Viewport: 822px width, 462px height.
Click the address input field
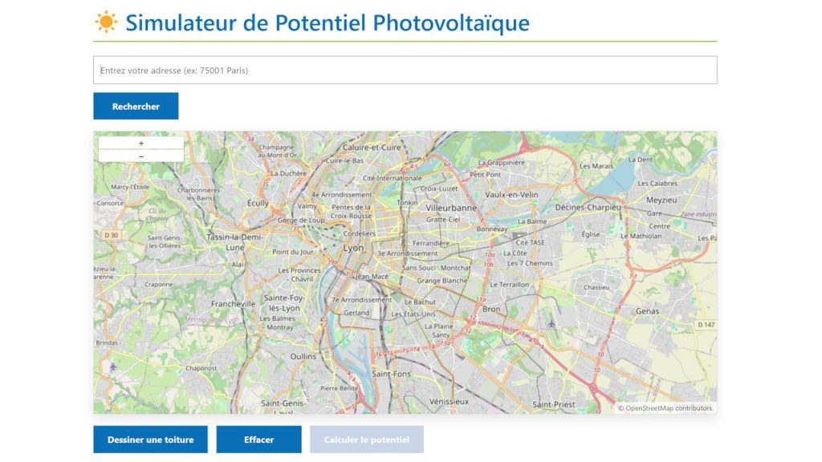(x=405, y=71)
